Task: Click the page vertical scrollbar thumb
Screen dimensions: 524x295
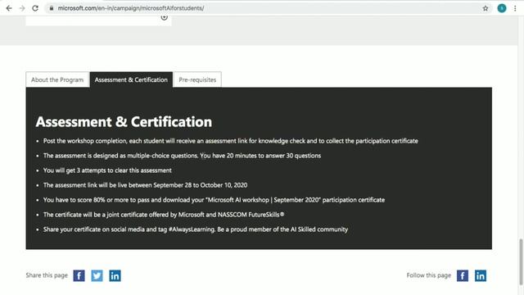Action: tap(521, 261)
